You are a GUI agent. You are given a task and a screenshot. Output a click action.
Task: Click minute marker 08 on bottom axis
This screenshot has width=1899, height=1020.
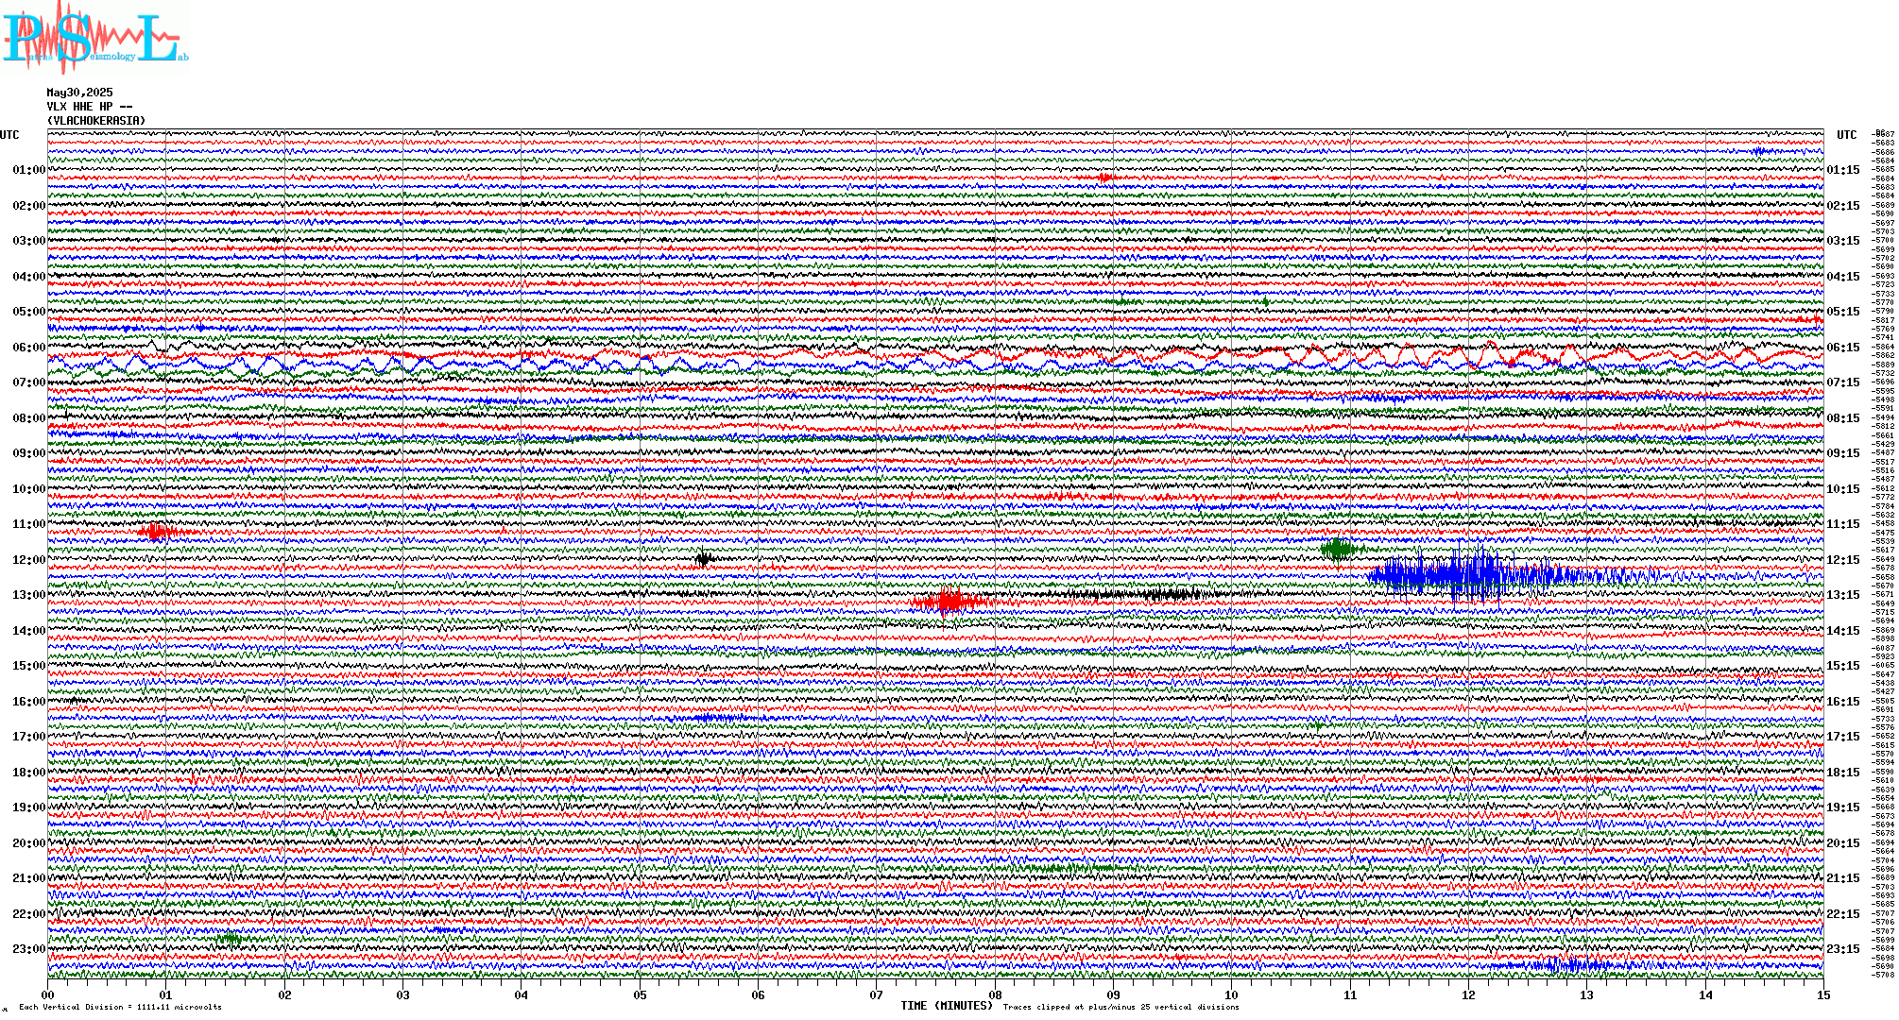click(995, 995)
